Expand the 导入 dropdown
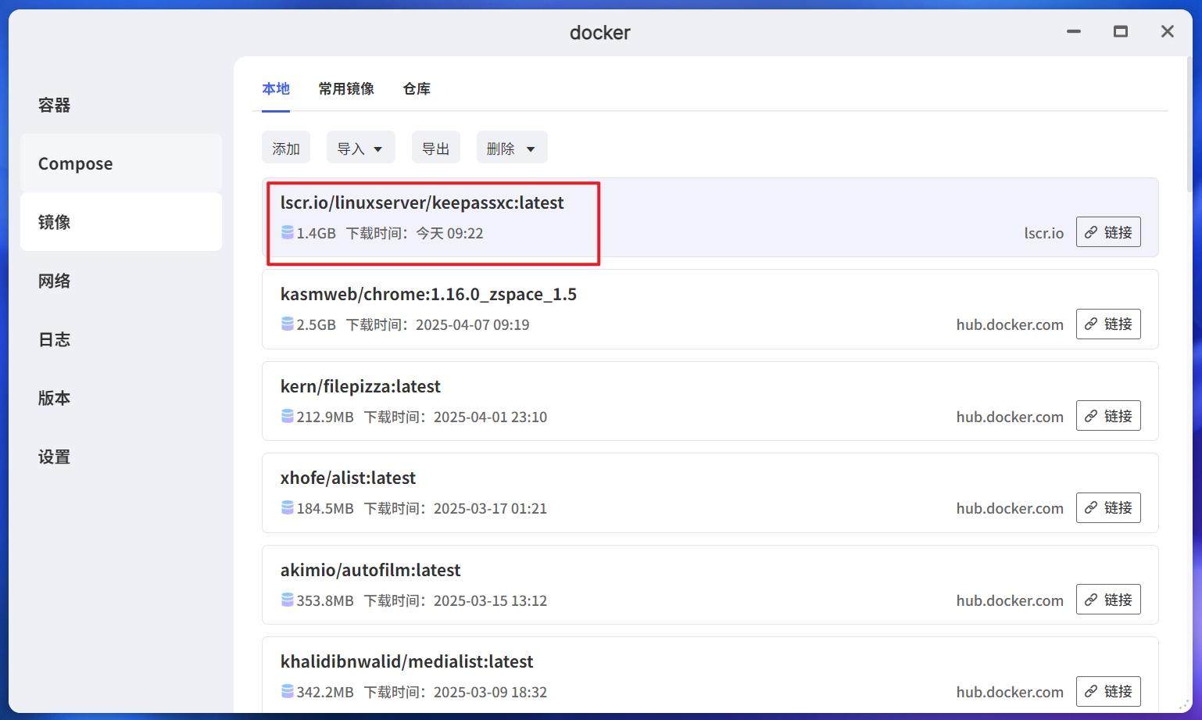Viewport: 1202px width, 720px height. (360, 148)
